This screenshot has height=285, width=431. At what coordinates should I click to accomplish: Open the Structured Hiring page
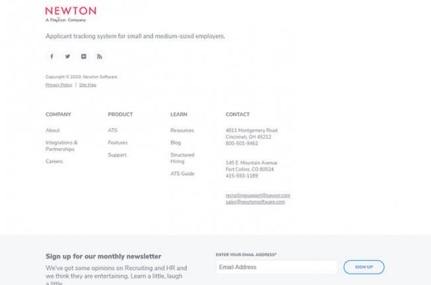tap(182, 158)
